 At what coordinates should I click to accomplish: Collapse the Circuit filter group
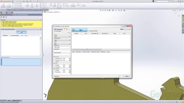[x=54, y=57]
